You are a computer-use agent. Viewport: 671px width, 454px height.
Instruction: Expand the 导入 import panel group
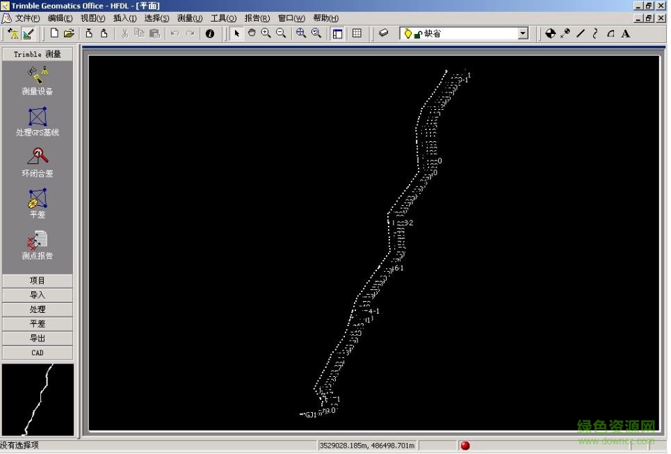[x=38, y=295]
